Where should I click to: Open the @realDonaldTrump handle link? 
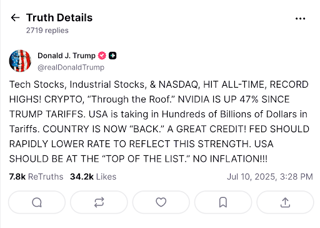tap(71, 68)
